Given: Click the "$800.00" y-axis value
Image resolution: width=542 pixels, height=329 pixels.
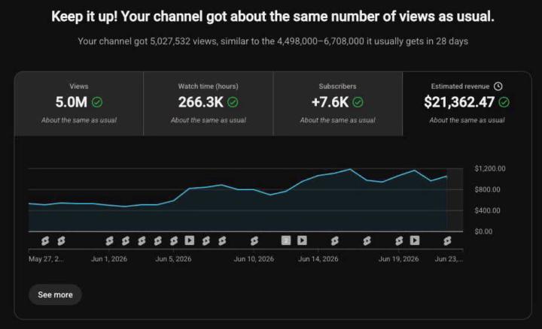Looking at the screenshot, I should click(487, 190).
